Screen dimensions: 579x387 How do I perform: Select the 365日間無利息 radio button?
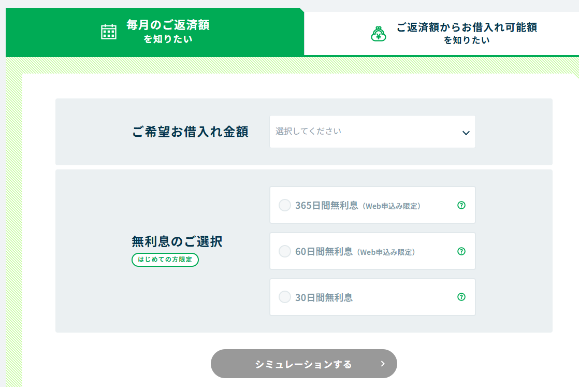click(x=285, y=205)
